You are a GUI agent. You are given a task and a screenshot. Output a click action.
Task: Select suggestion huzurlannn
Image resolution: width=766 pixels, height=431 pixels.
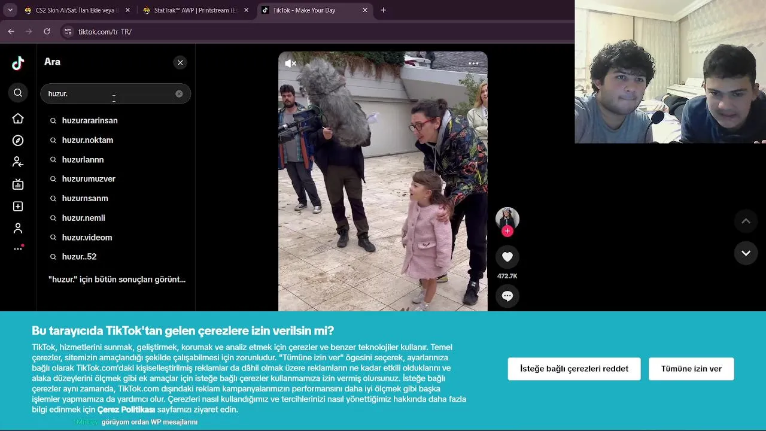coord(115,160)
